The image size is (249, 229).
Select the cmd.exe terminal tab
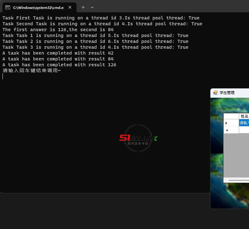point(39,7)
